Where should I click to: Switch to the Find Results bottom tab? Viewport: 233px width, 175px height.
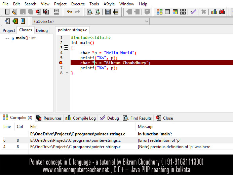137,118
